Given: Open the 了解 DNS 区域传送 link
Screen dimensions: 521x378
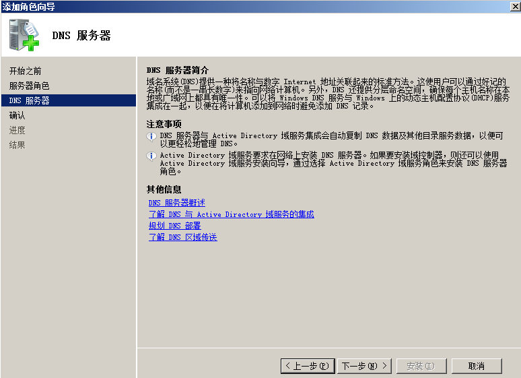Looking at the screenshot, I should click(182, 237).
